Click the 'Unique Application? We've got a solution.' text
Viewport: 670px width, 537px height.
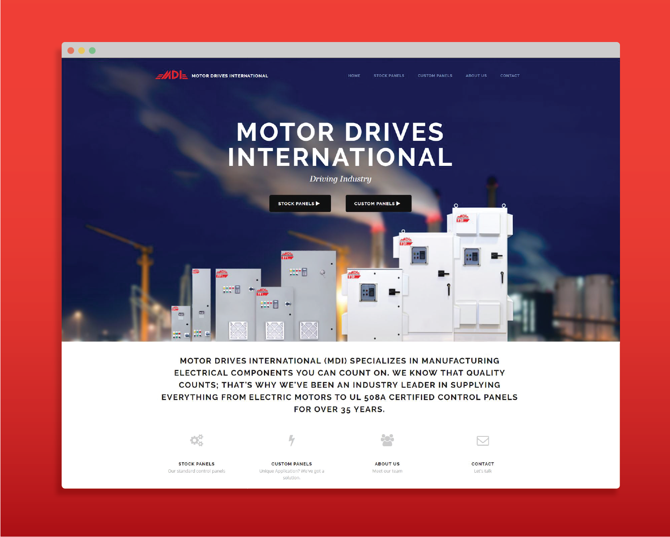tap(292, 474)
